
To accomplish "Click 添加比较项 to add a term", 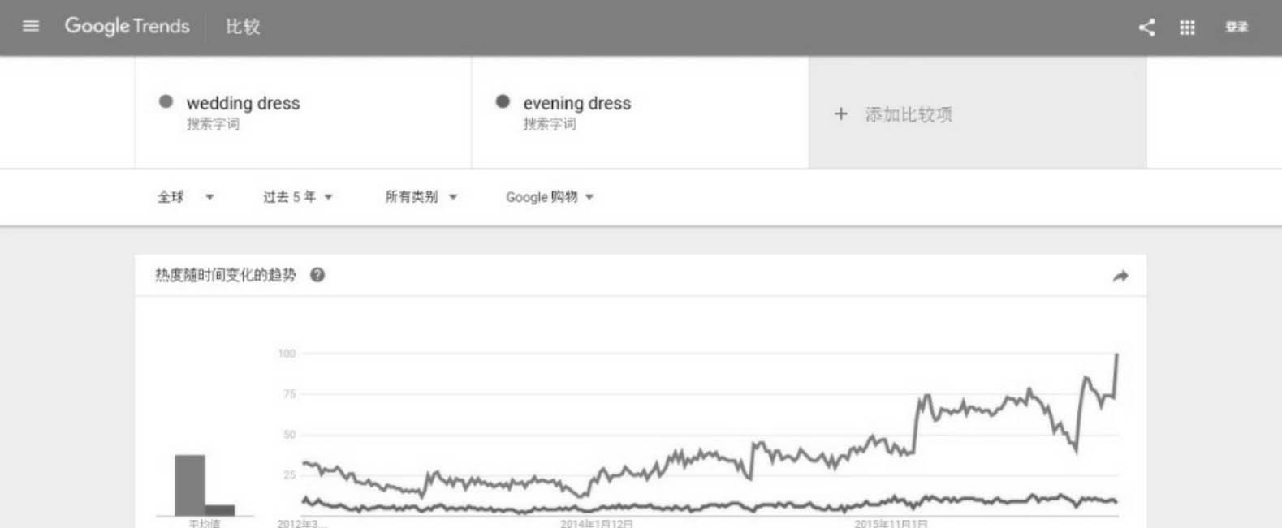I will click(908, 114).
